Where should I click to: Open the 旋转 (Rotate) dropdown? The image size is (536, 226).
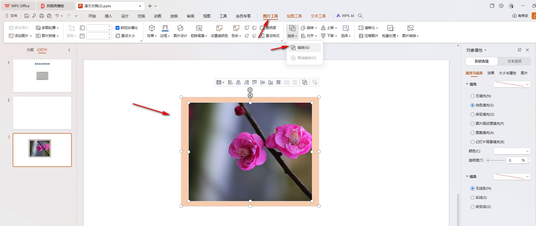coord(309,28)
